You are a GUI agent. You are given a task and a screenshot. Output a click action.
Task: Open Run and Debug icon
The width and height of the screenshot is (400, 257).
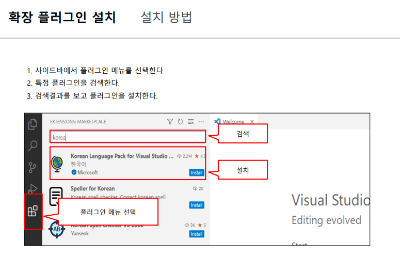click(33, 188)
